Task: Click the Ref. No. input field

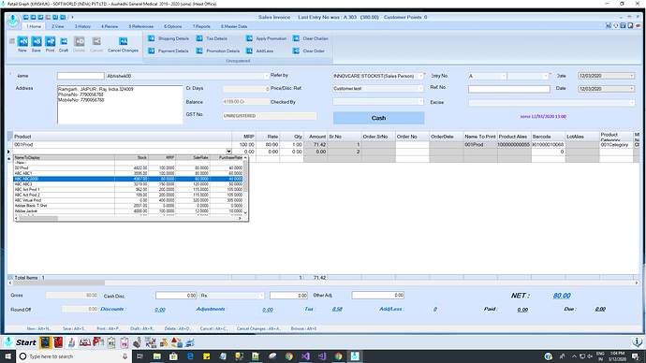Action: pos(508,89)
